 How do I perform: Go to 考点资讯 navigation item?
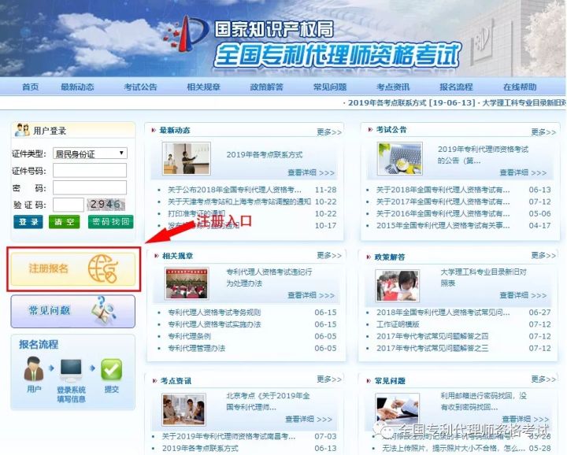[393, 87]
